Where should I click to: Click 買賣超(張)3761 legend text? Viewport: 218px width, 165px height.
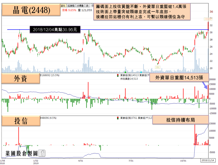click(x=129, y=118)
